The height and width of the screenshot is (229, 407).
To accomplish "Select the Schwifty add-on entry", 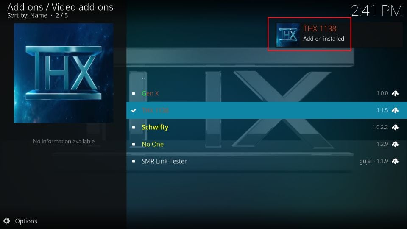I will tap(267, 127).
